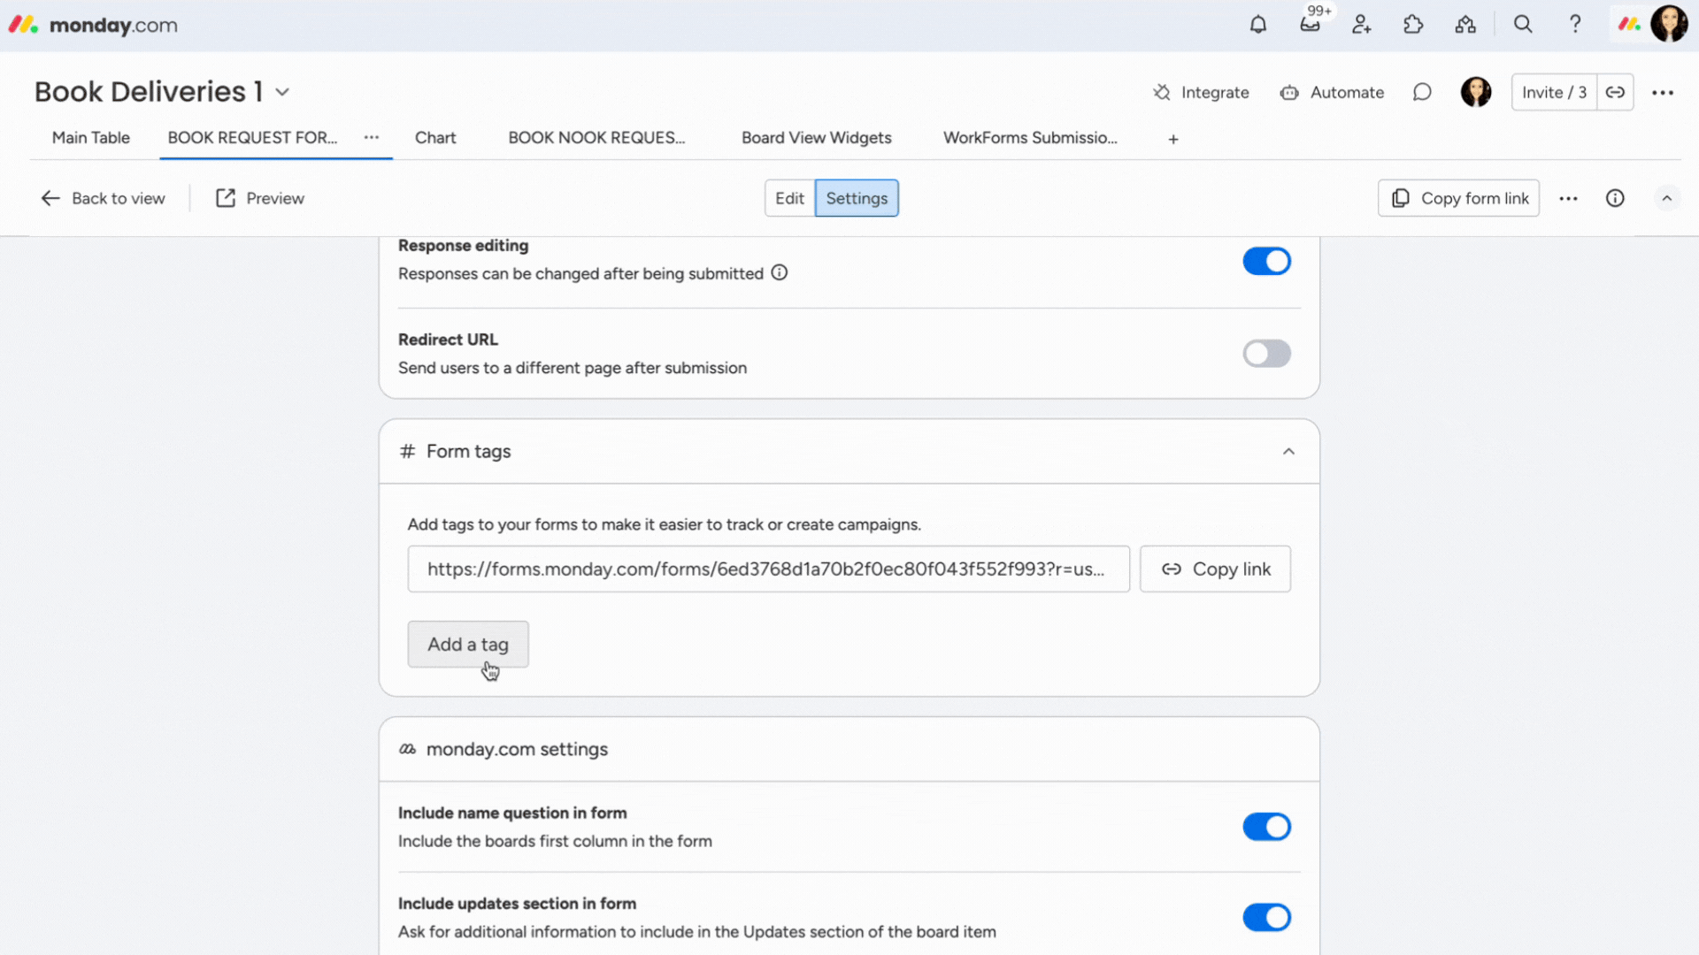Collapse the Form tags section chevron

click(x=1288, y=452)
